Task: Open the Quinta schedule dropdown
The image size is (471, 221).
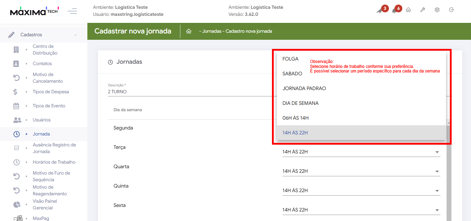Action: [x=361, y=191]
